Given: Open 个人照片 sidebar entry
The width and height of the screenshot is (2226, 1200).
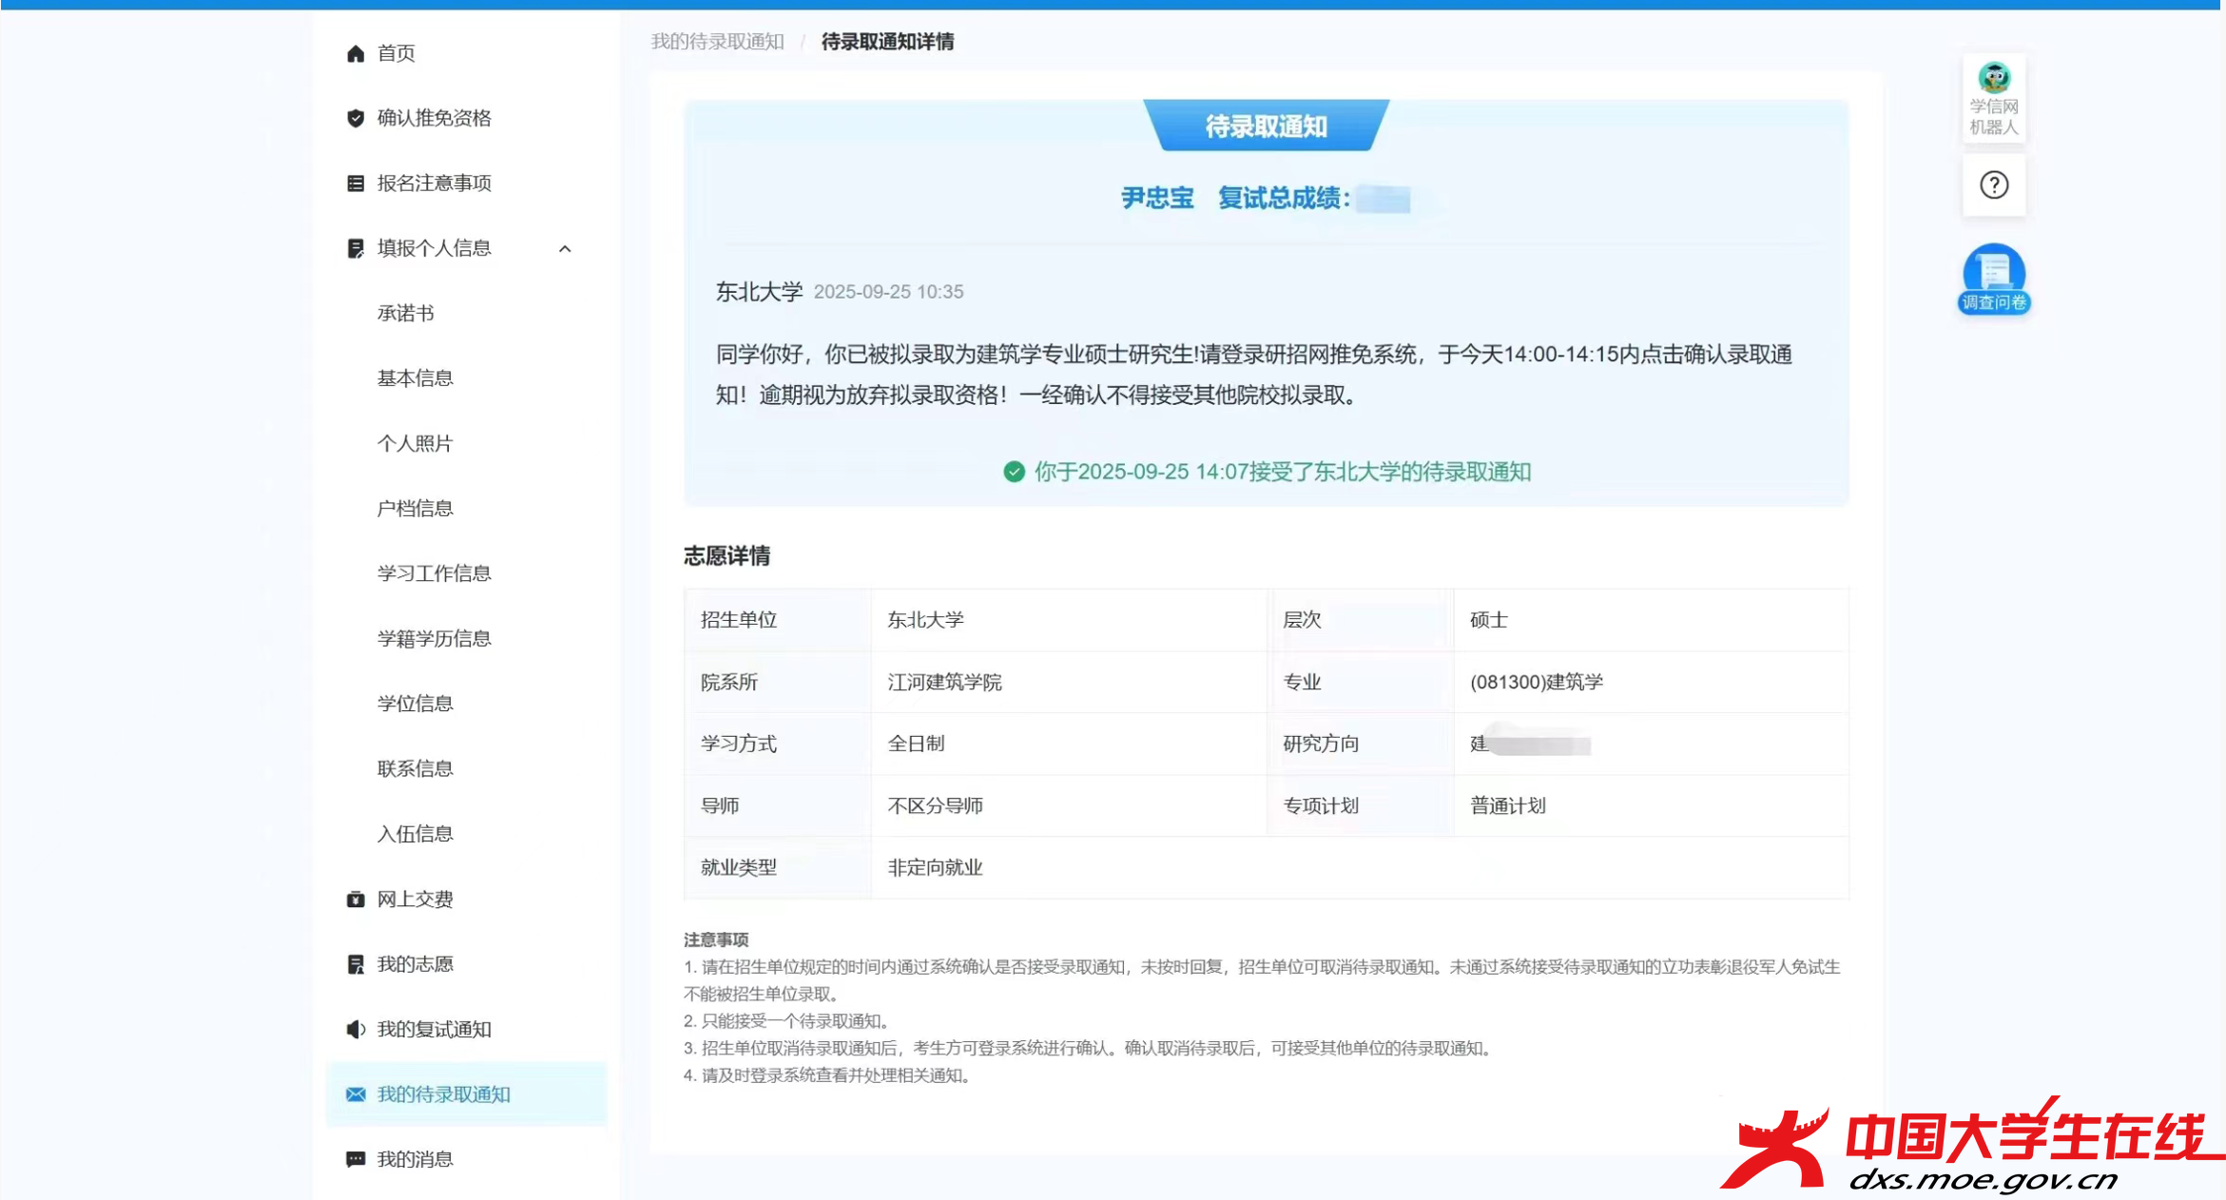Looking at the screenshot, I should [415, 443].
